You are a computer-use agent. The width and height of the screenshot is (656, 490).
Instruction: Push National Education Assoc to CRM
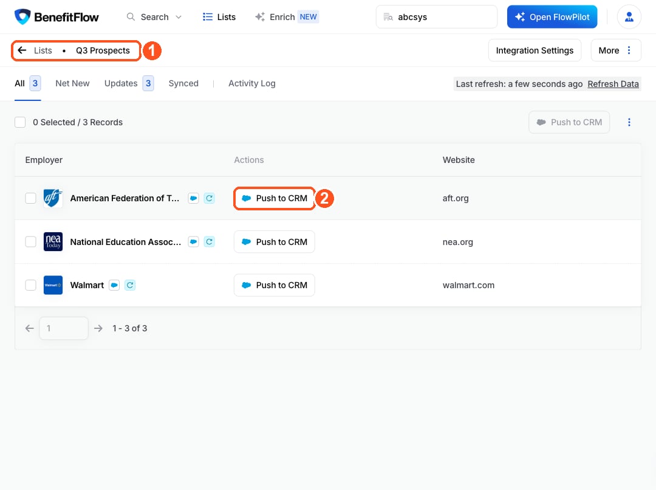pyautogui.click(x=275, y=241)
